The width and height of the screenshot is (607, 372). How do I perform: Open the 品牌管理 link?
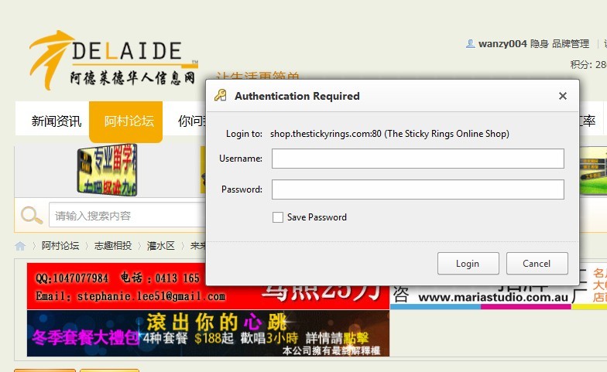[571, 44]
